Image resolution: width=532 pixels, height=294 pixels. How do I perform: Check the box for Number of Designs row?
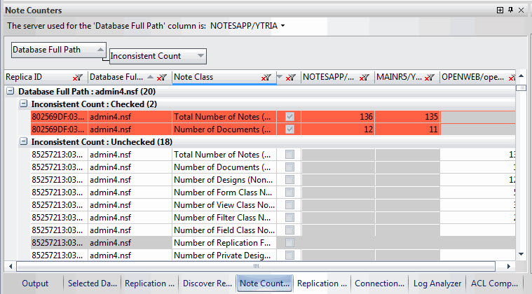pos(289,179)
